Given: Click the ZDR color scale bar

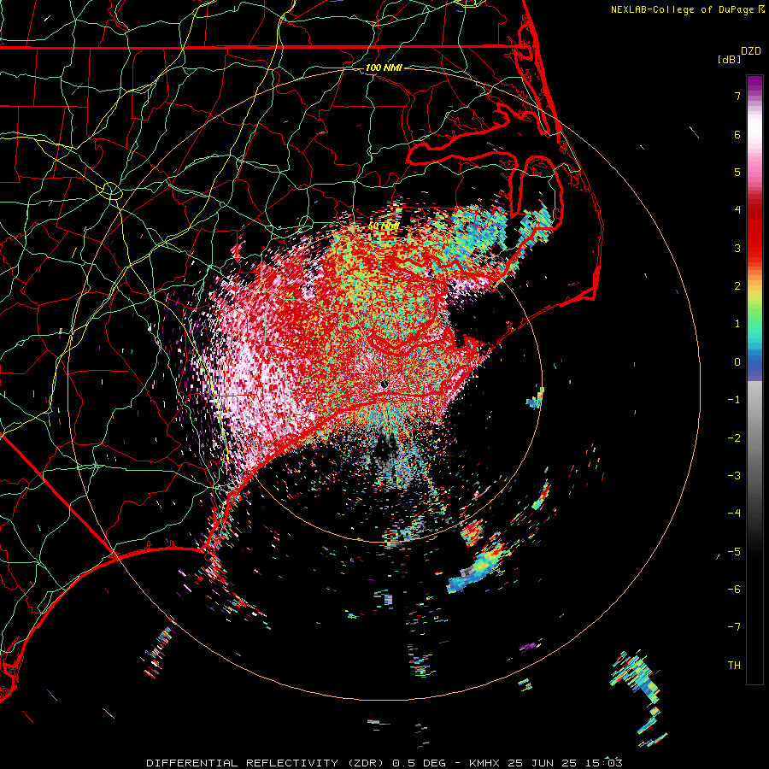Looking at the screenshot, I should tap(754, 379).
